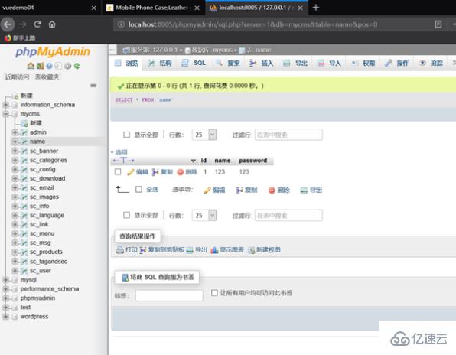This screenshot has width=456, height=355.
Task: Click the green reload navigation panel icon
Action: coord(77,66)
